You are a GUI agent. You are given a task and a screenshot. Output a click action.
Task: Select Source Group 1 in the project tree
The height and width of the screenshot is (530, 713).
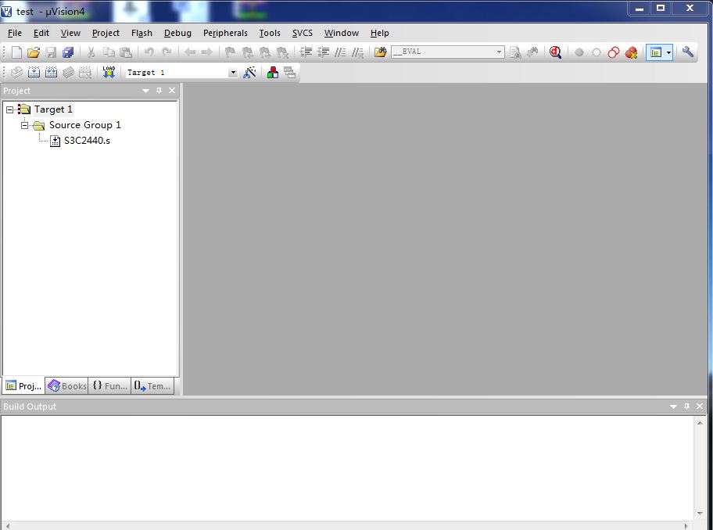85,125
